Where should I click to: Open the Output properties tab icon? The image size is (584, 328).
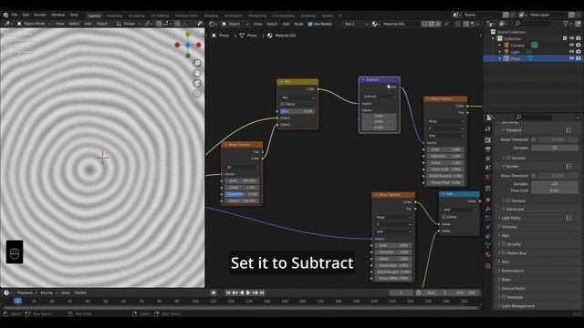pos(488,149)
